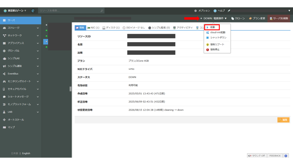Expand the モノプラットフォーム sidebar section
Image resolution: width=293 pixels, height=165 pixels.
(21, 104)
